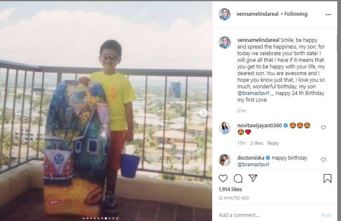Like novitawijayanti360's comment heart
341x221 pixels.
(x=323, y=127)
